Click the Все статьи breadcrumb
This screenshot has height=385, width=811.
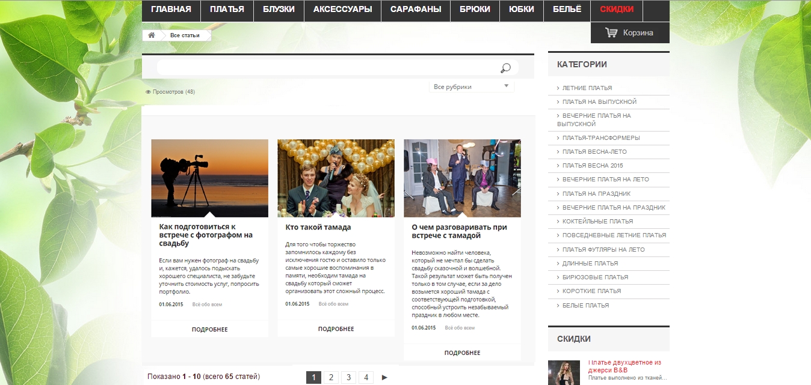coord(185,35)
